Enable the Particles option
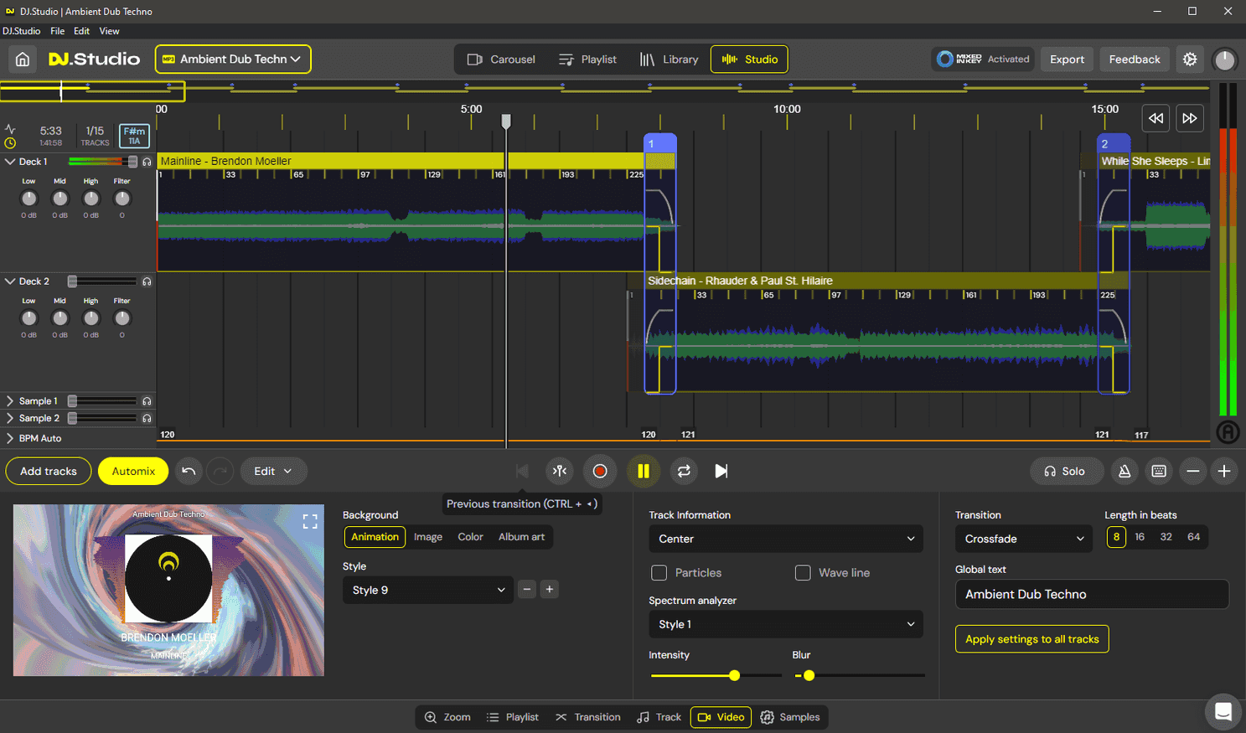This screenshot has height=733, width=1246. pyautogui.click(x=659, y=572)
